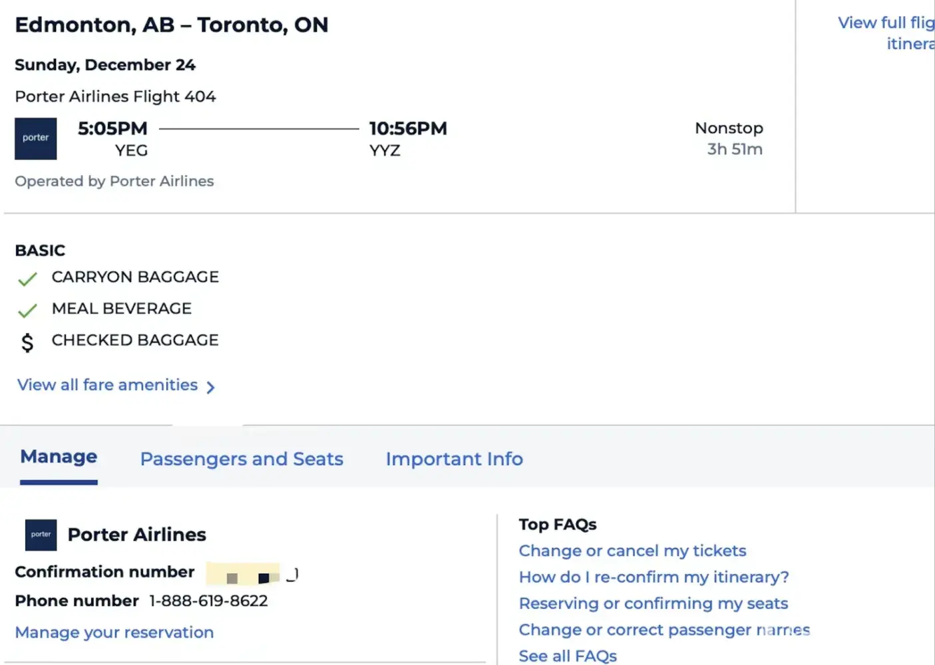
Task: Switch to the Manage tab
Action: [x=59, y=457]
